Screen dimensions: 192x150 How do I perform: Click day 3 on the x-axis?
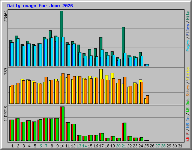24,146
